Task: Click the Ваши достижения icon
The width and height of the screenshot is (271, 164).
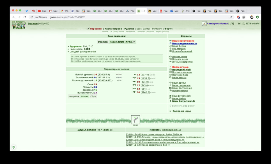Action: [170, 88]
